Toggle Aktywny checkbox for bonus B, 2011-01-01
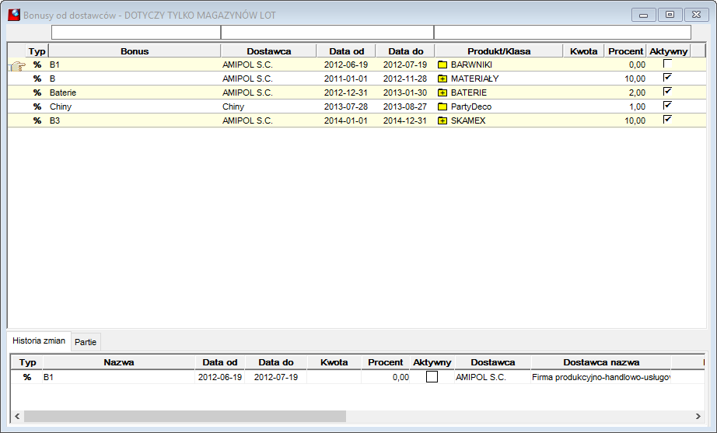 tap(667, 78)
